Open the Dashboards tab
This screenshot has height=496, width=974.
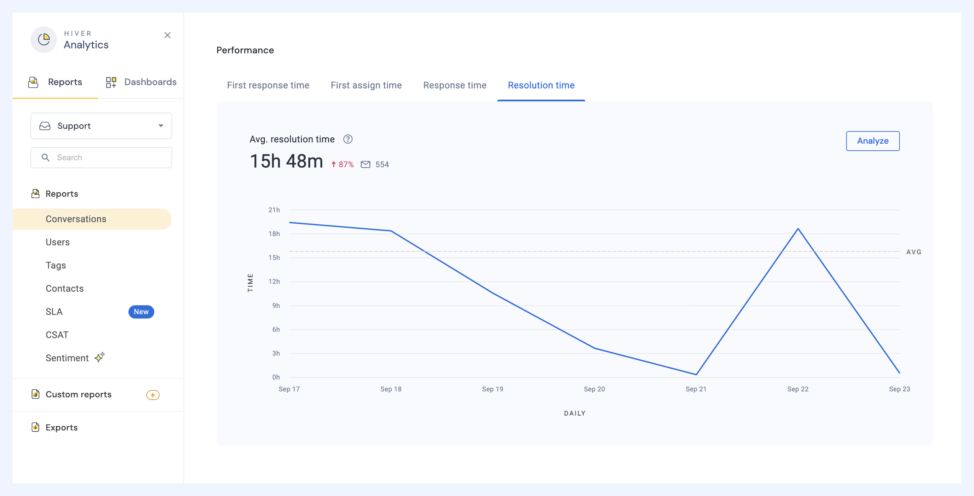pos(141,82)
